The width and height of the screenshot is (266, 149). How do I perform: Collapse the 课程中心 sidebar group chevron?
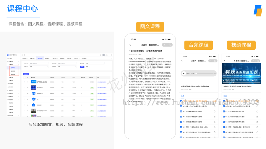19,62
